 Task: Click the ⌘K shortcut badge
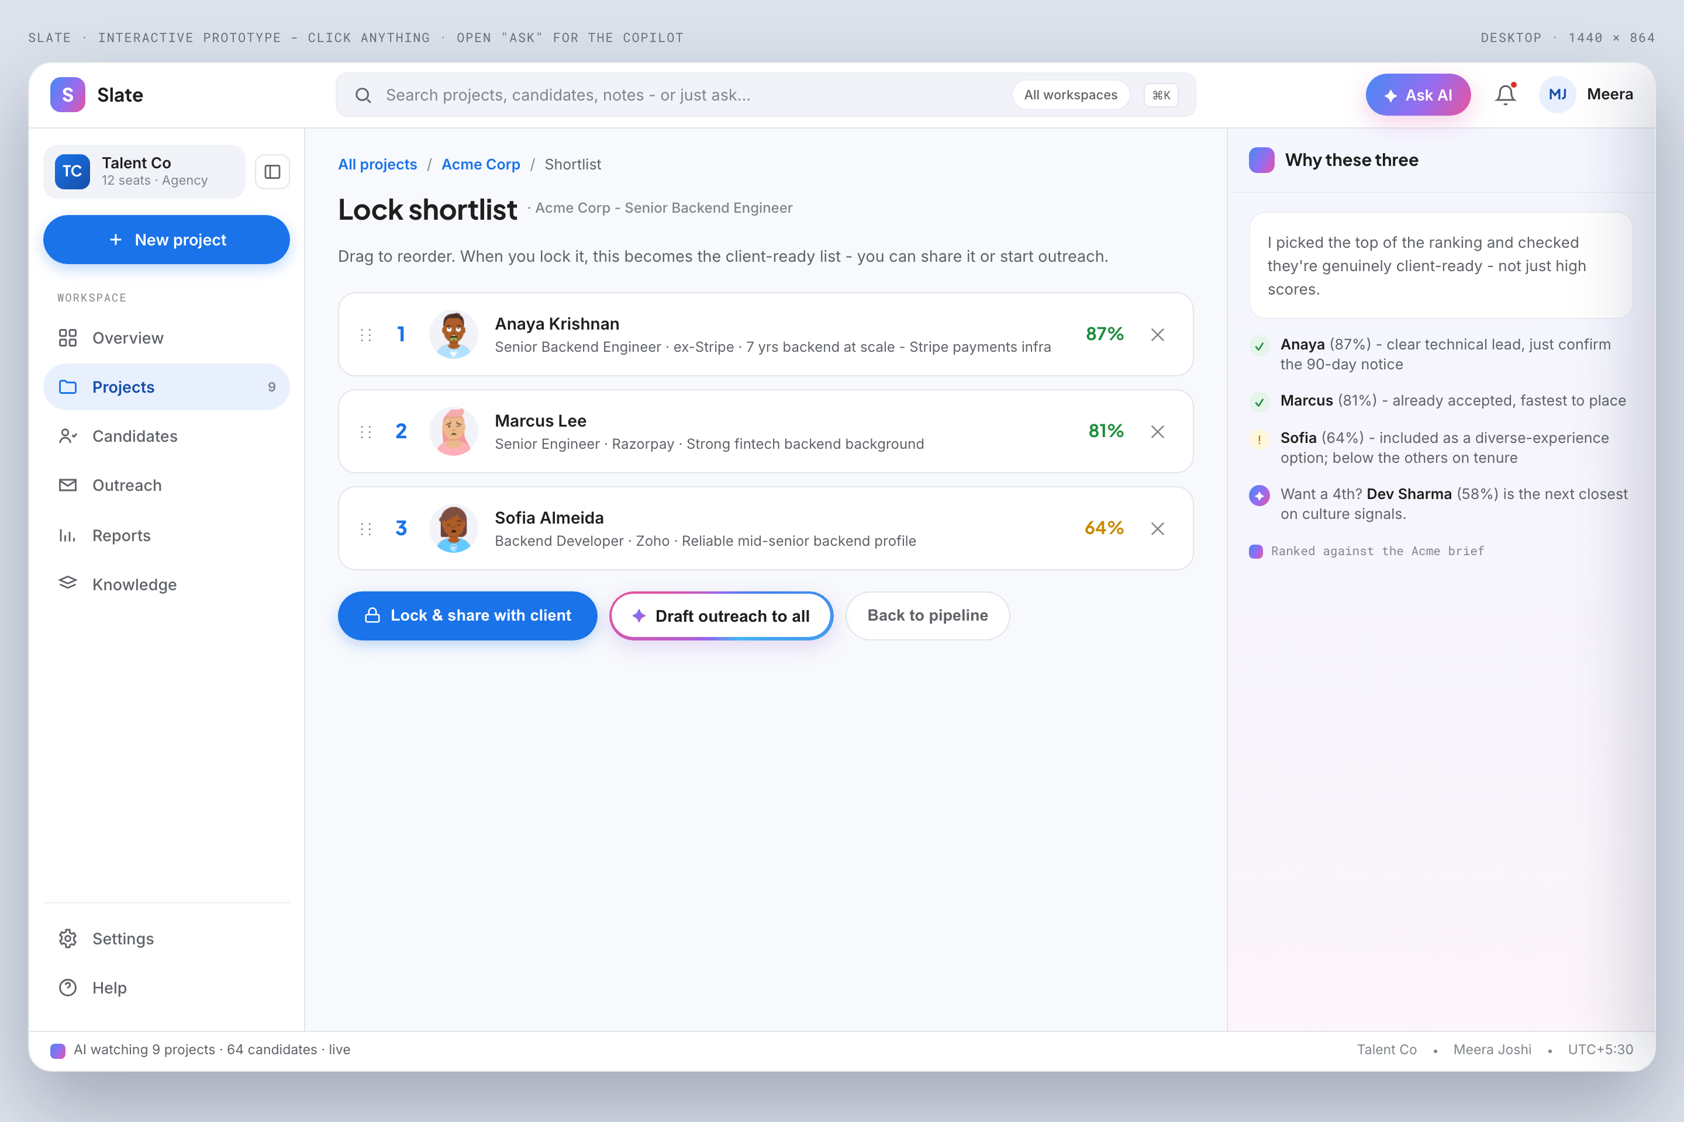[1161, 95]
